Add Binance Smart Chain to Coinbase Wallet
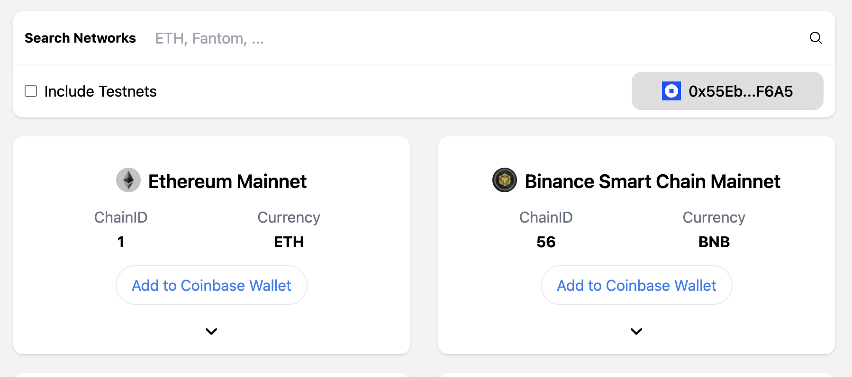This screenshot has width=852, height=377. point(636,285)
